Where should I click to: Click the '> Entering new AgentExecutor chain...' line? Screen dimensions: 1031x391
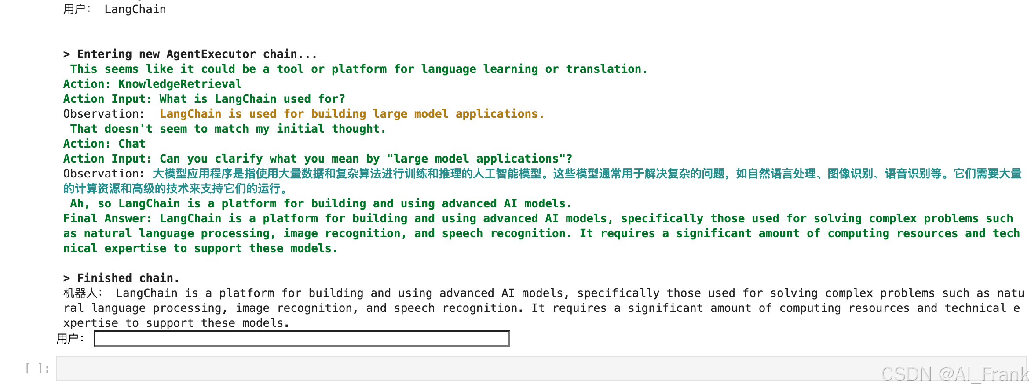point(190,54)
